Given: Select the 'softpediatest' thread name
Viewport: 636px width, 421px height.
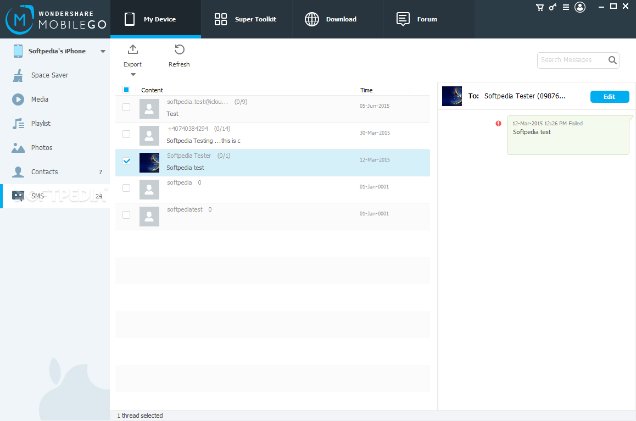Looking at the screenshot, I should pos(185,209).
